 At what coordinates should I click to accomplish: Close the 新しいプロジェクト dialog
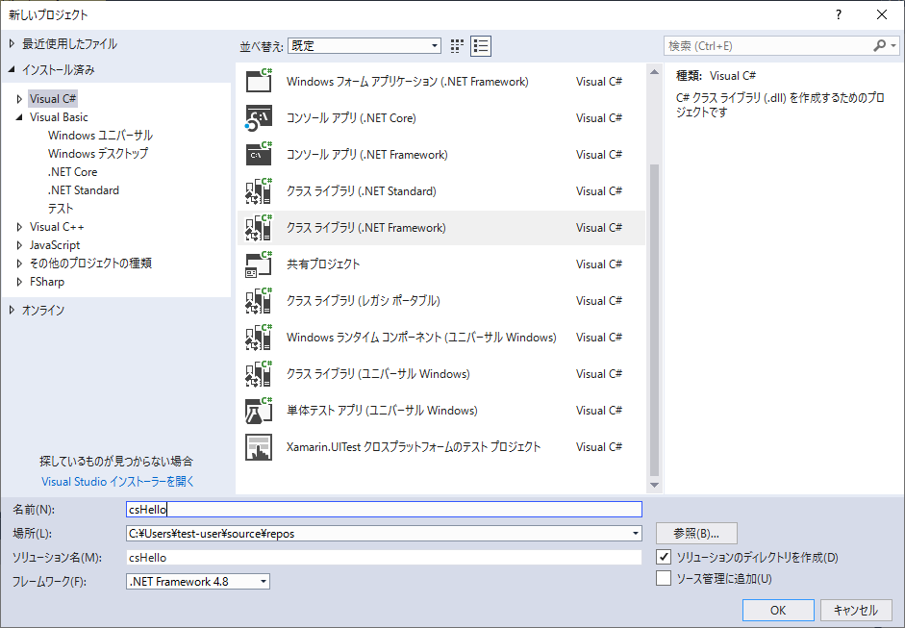coord(882,14)
